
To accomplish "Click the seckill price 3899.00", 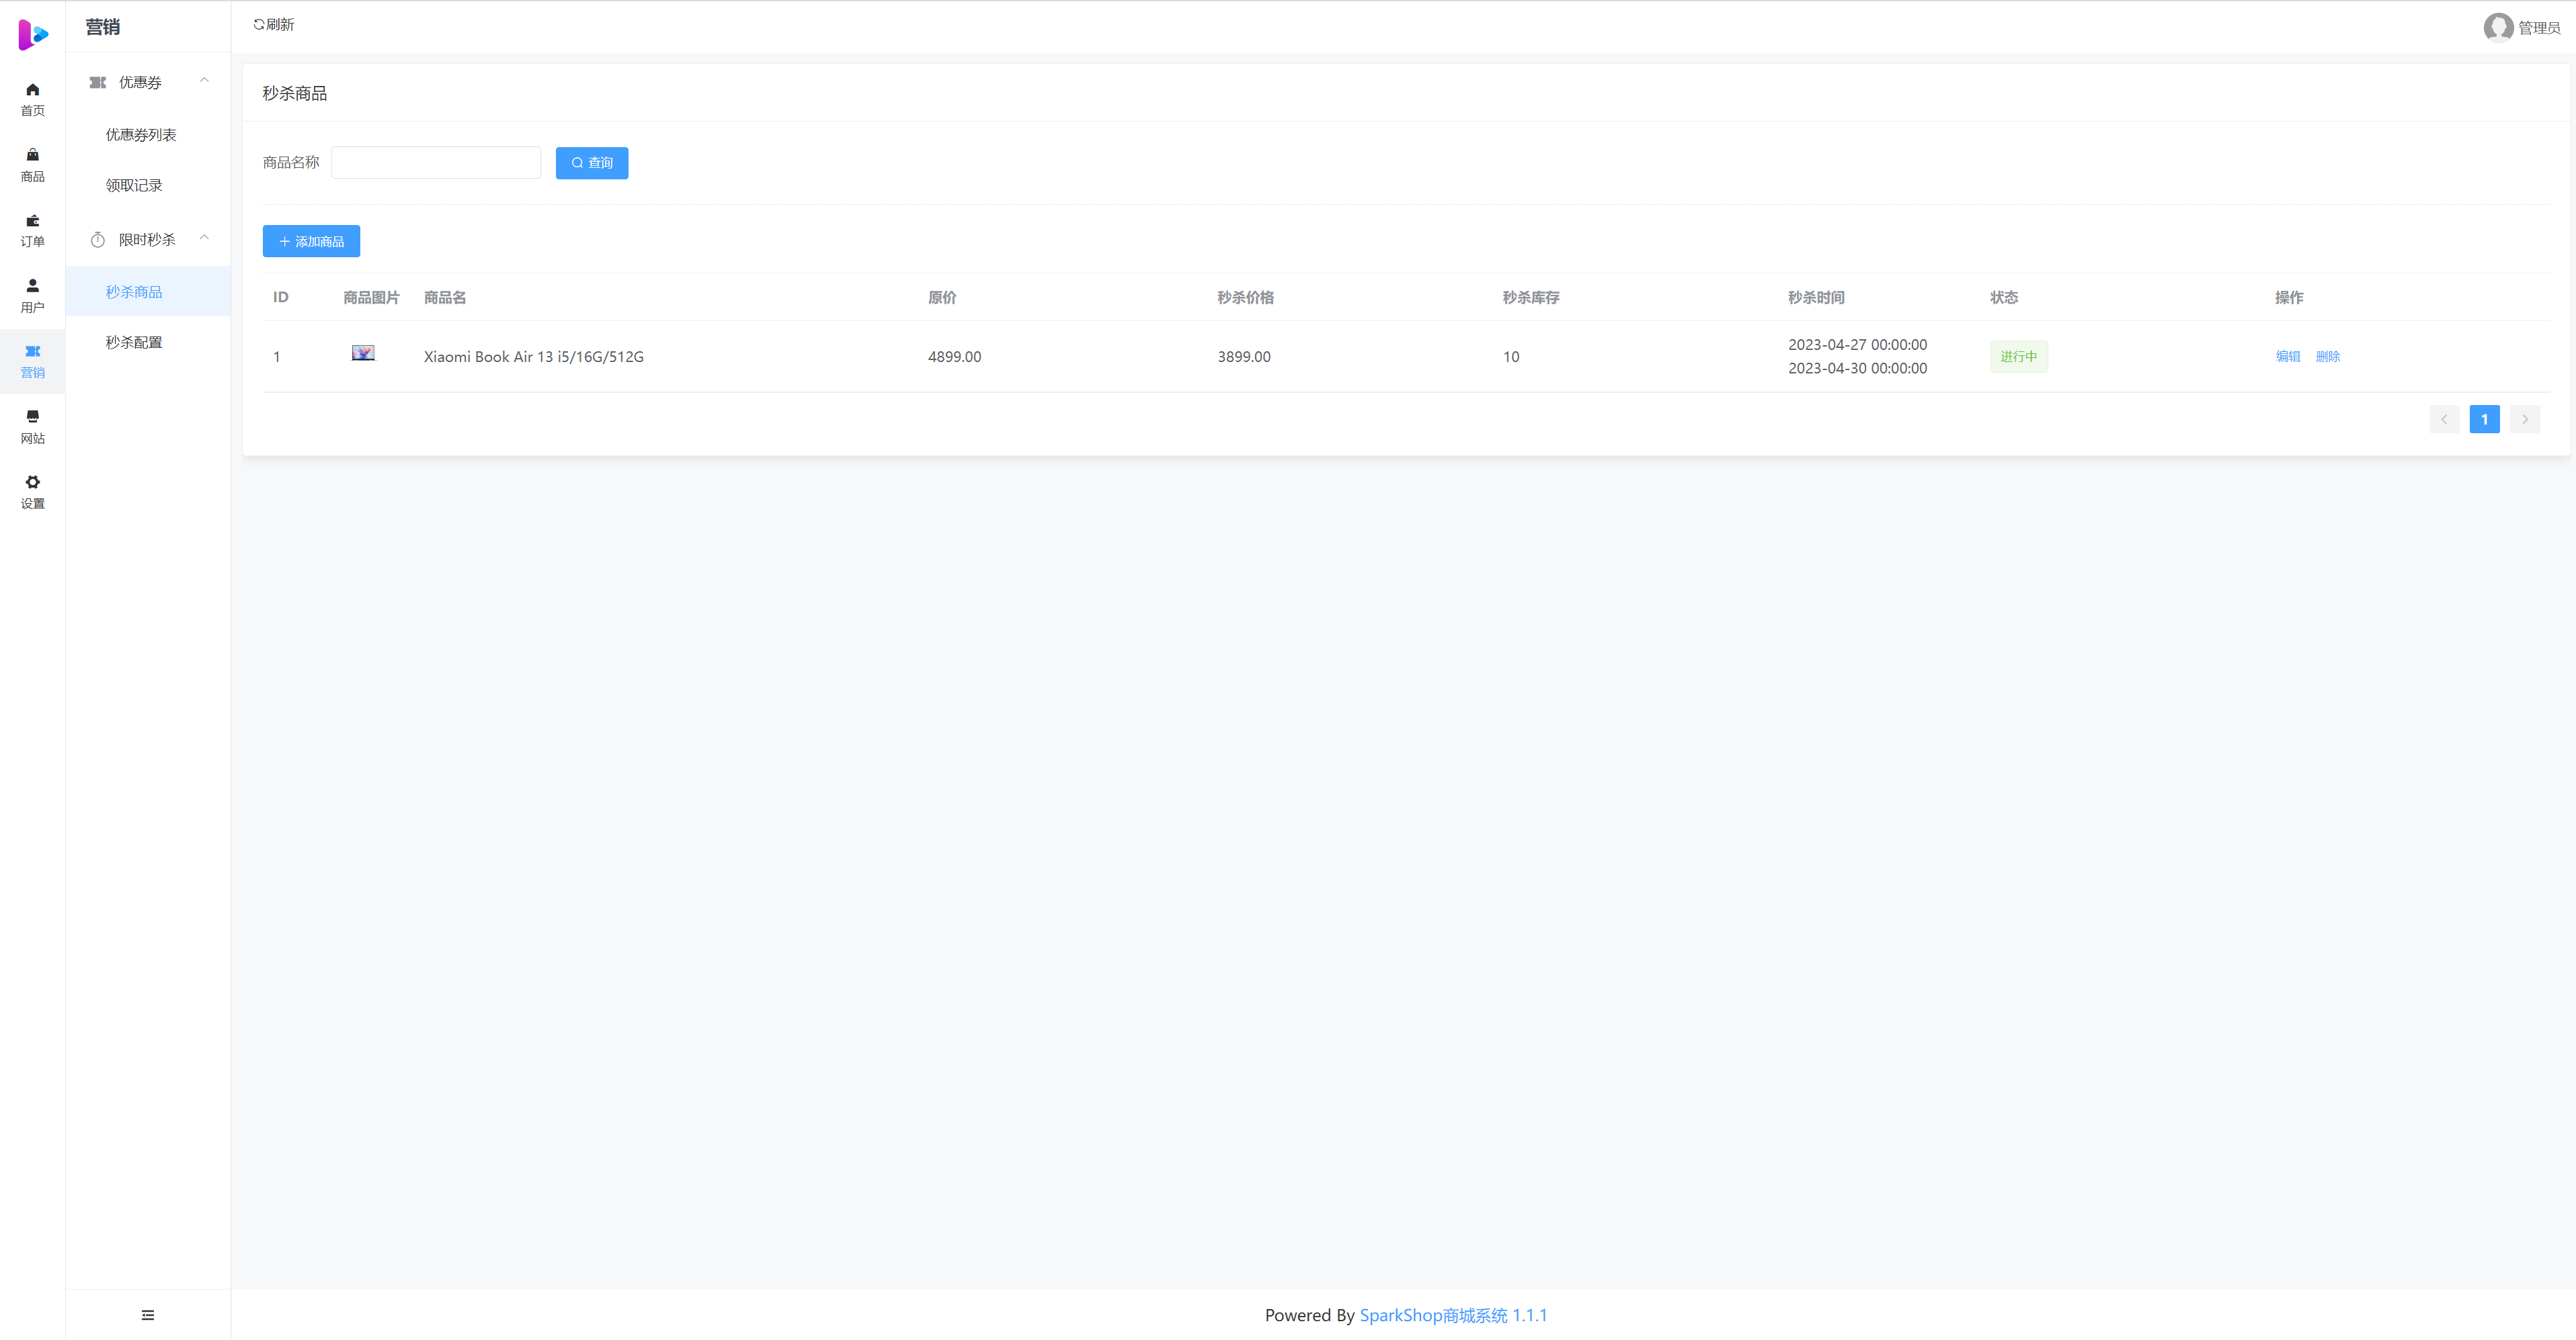I will 1244,357.
